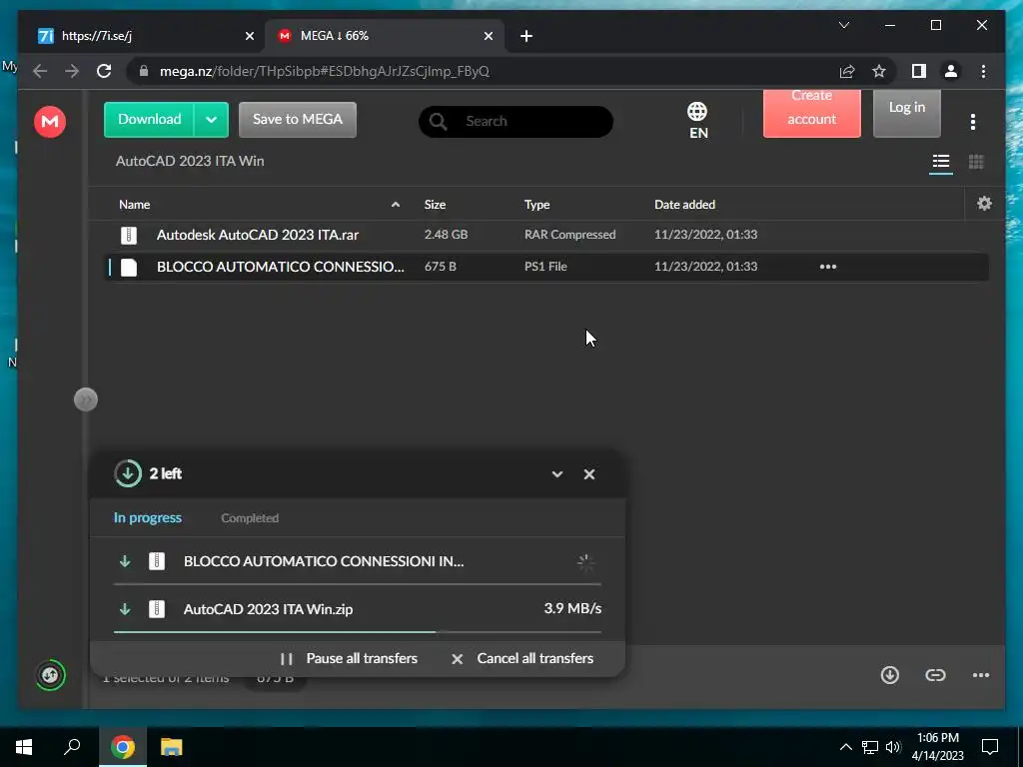The image size is (1023, 767).
Task: Click AutoCAD zip transfer progress bar
Action: point(358,632)
